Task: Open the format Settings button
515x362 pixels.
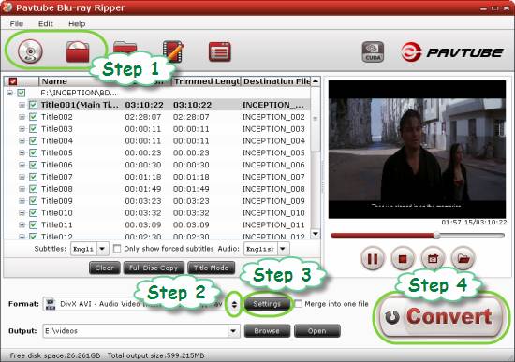Action: coord(267,304)
